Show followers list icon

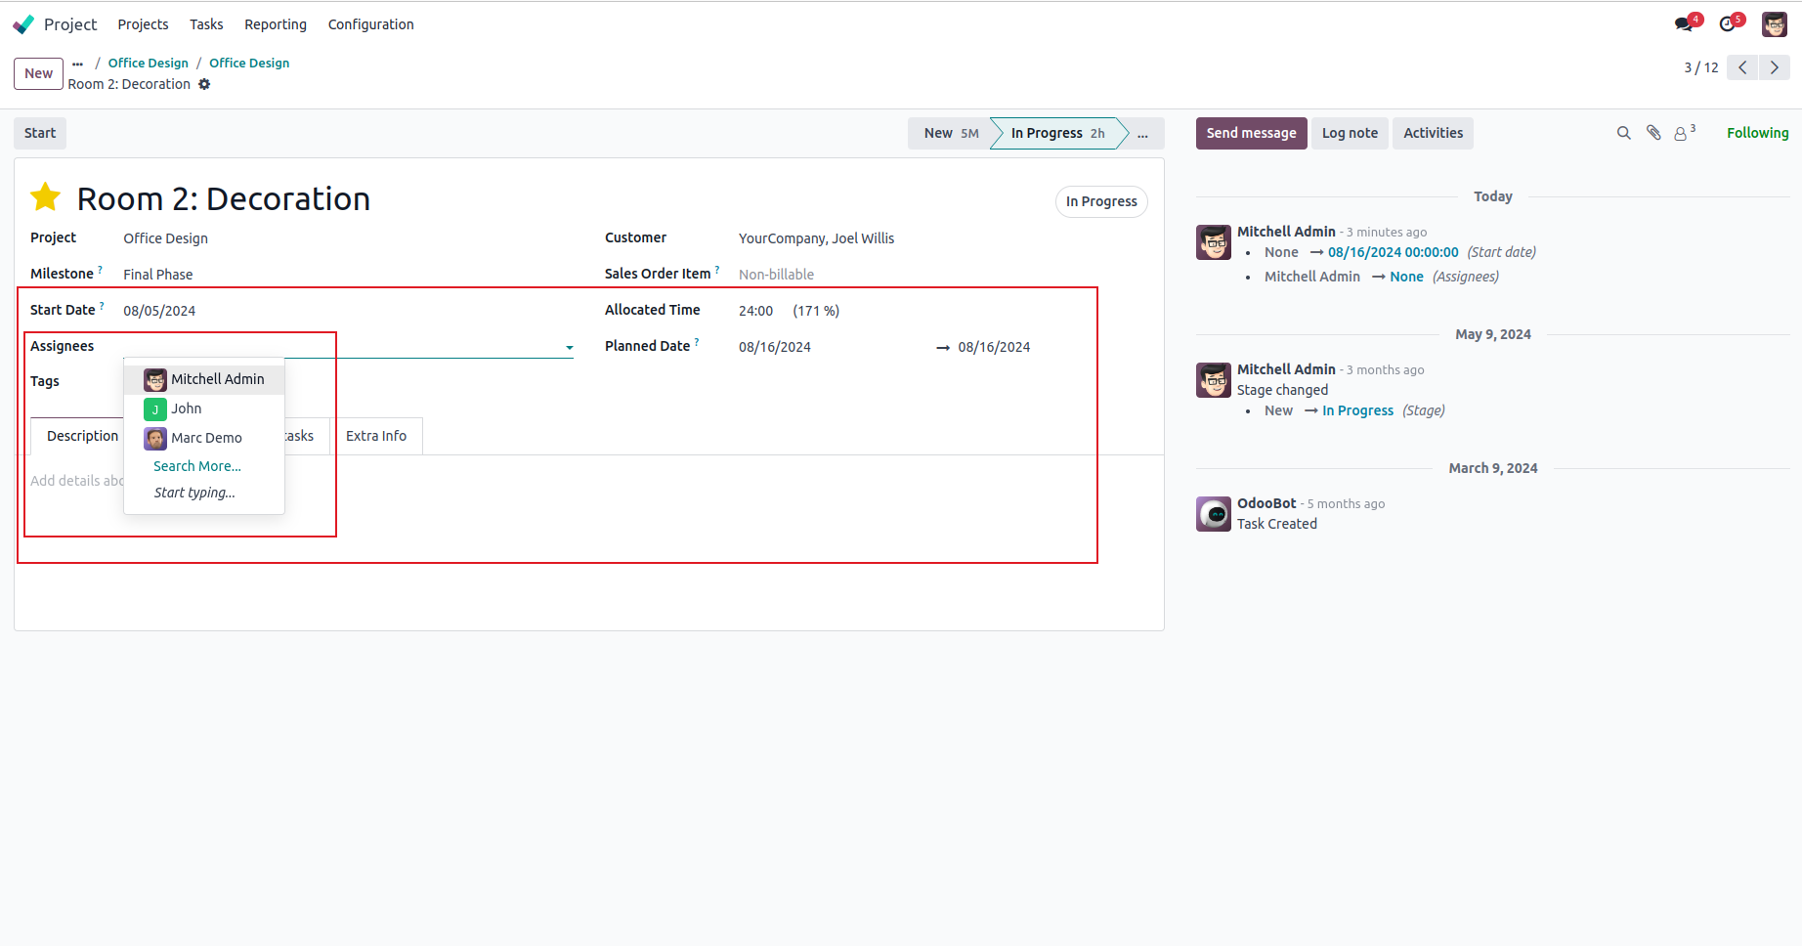point(1683,133)
